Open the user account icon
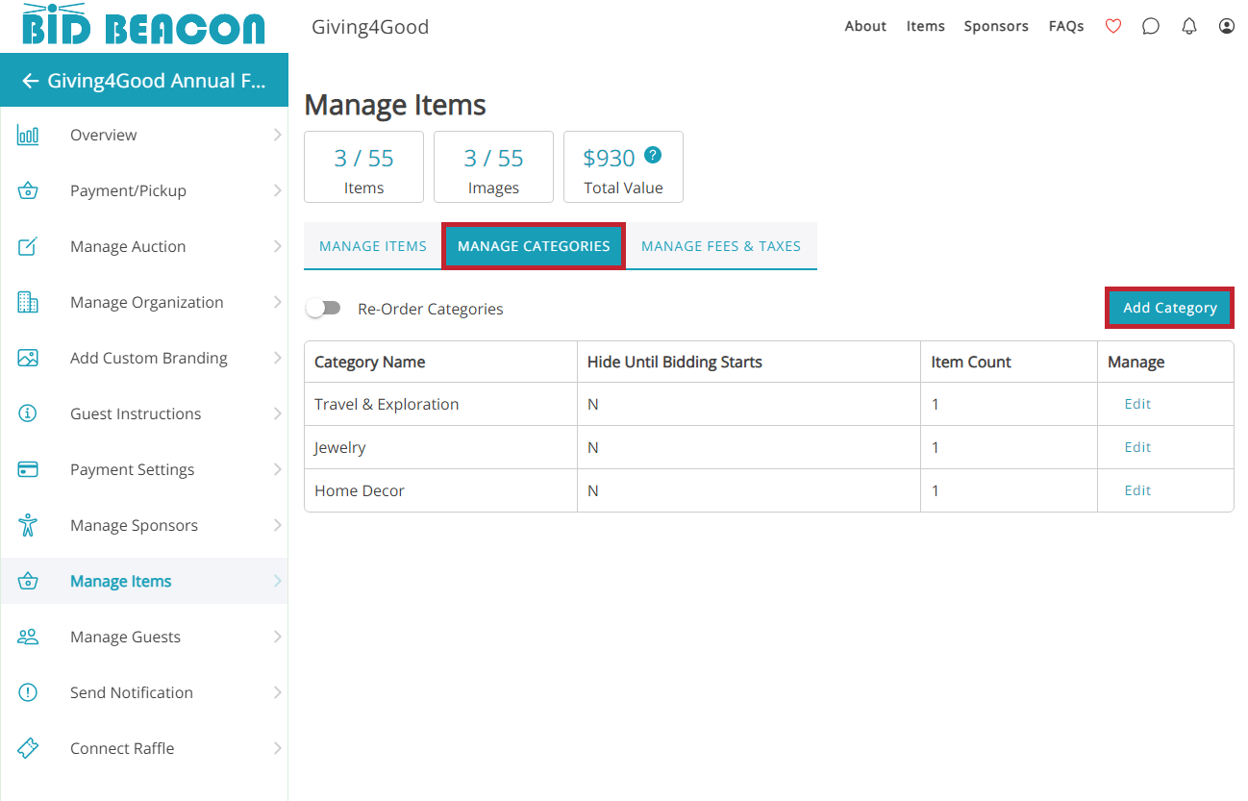Screen dimensions: 1248x801 click(x=1227, y=27)
